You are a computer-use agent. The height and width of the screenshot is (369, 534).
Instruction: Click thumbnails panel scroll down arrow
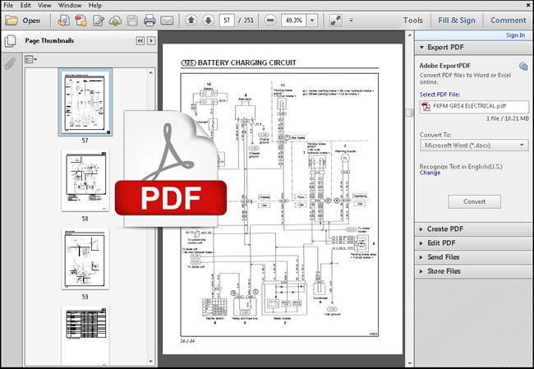[151, 361]
